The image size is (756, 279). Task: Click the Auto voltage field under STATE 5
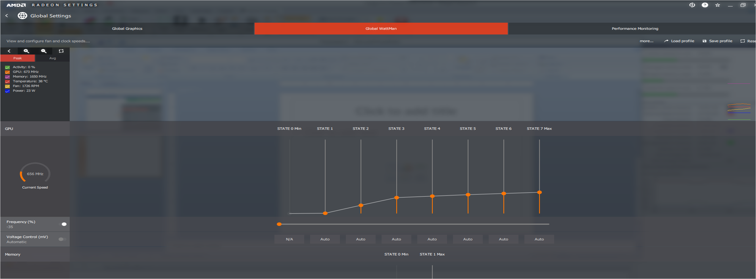(468, 239)
